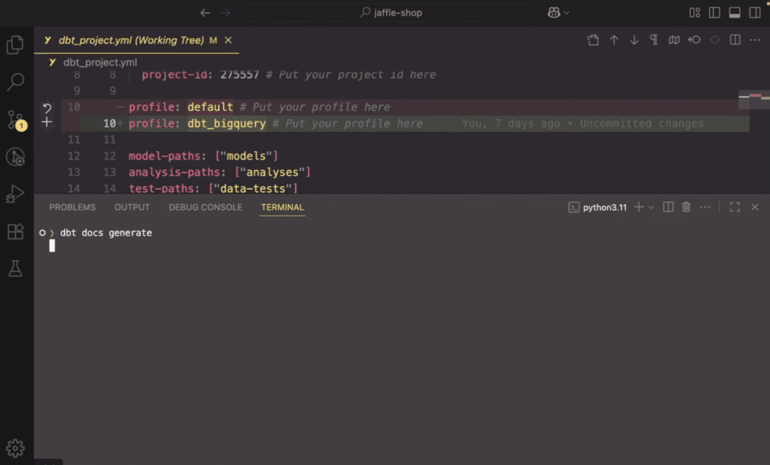
Task: Toggle the bottom panel visibility
Action: coord(735,13)
